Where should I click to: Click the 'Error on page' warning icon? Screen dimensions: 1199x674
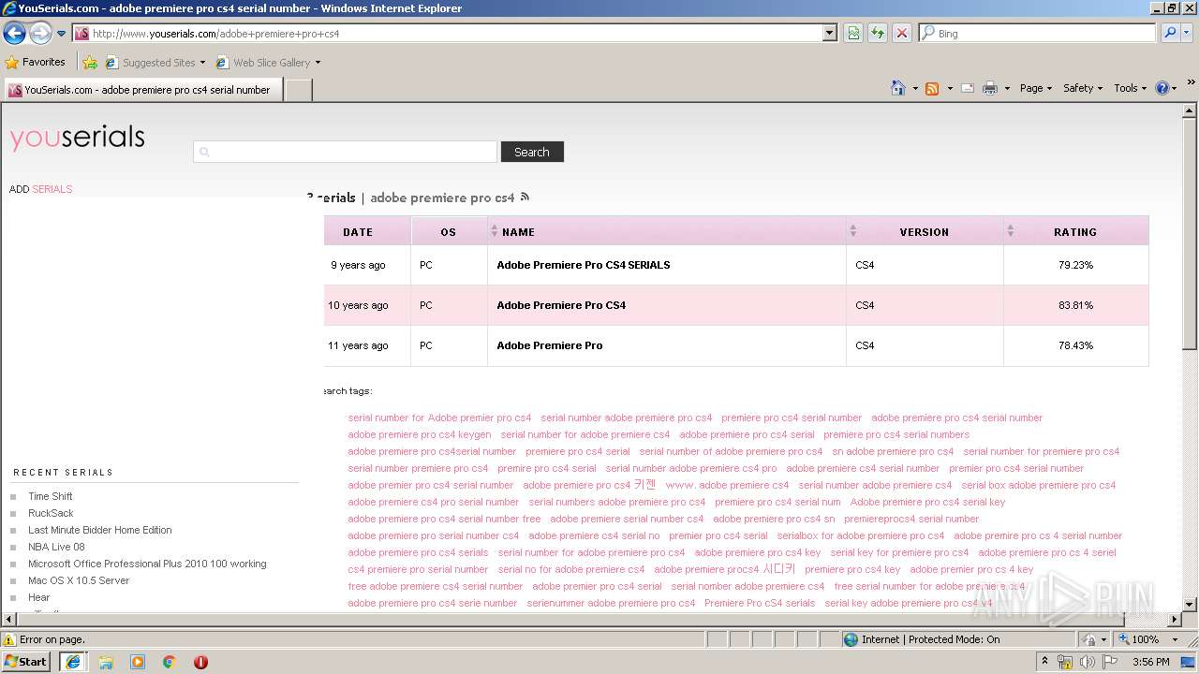click(9, 639)
